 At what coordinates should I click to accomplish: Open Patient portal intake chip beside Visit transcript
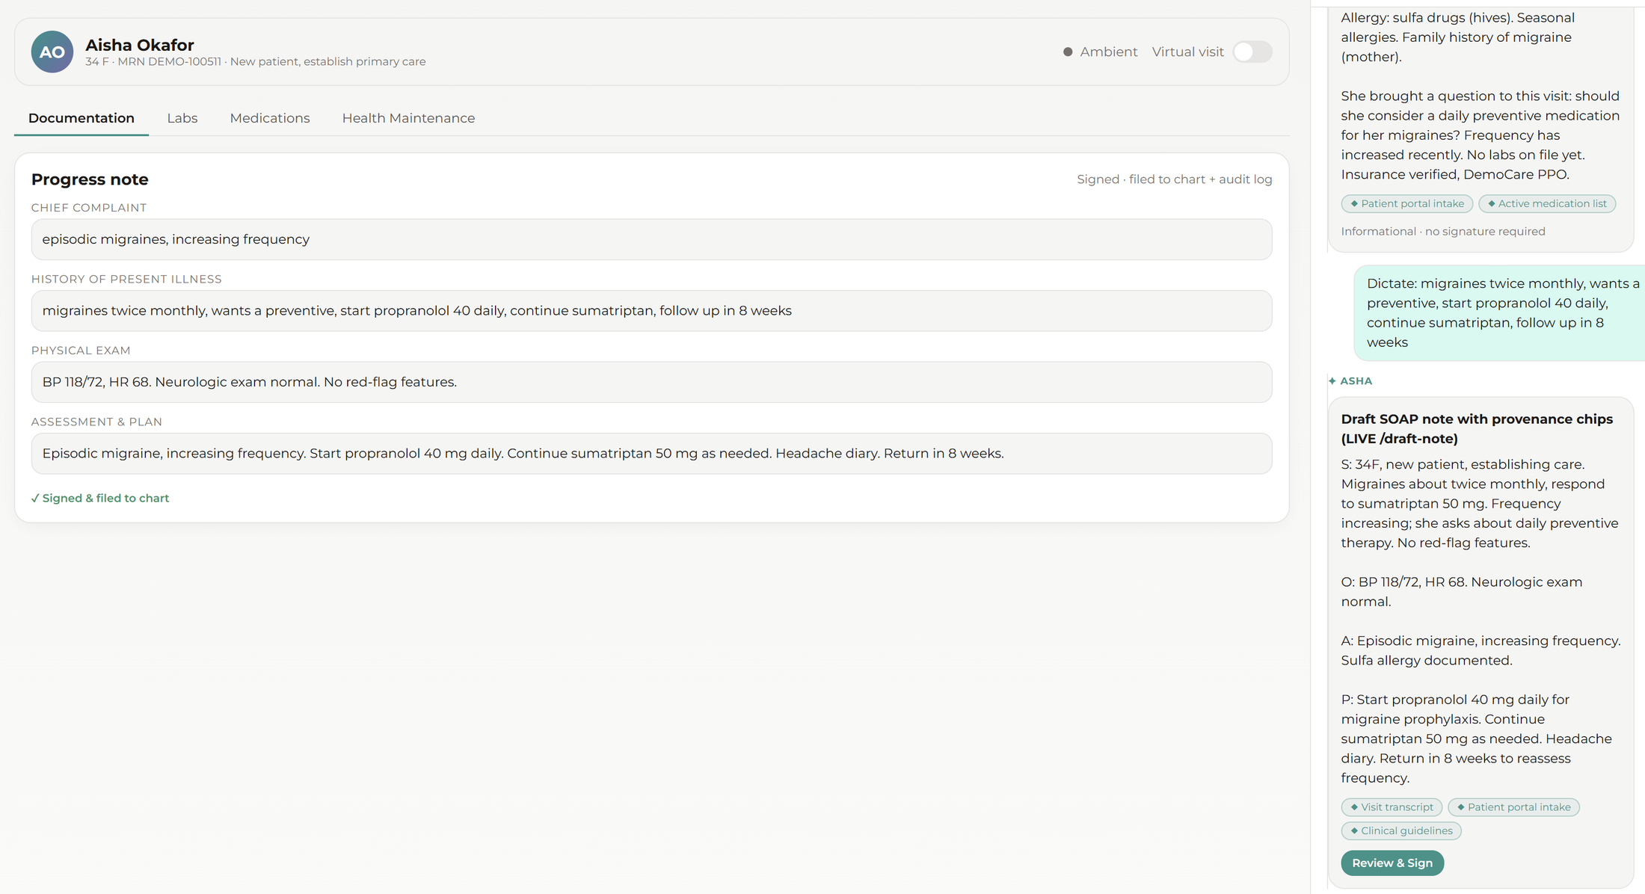pos(1513,807)
